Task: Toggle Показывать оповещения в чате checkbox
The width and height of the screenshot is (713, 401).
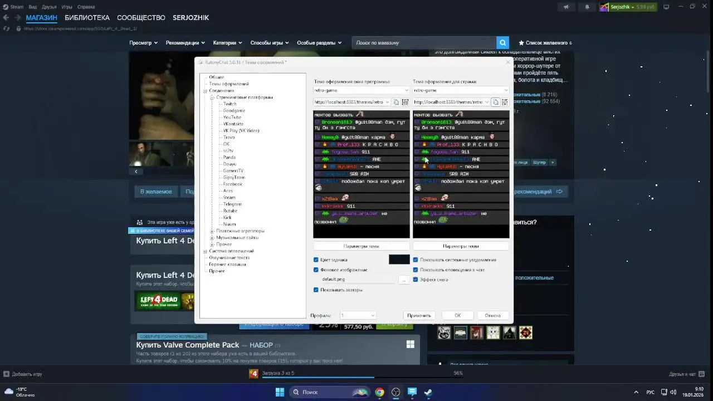Action: point(416,270)
